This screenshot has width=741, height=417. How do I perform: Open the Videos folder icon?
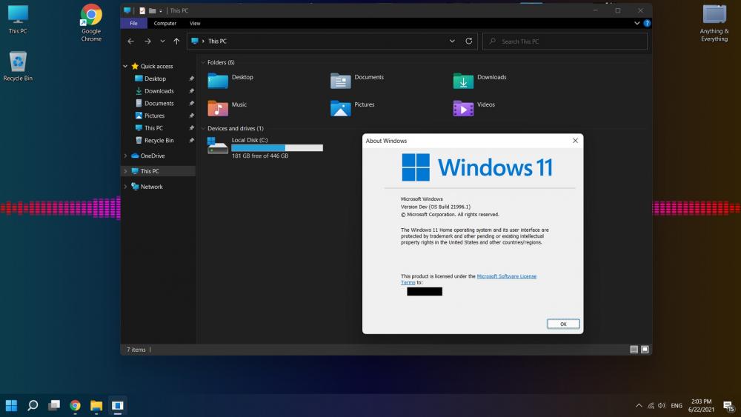coord(463,108)
